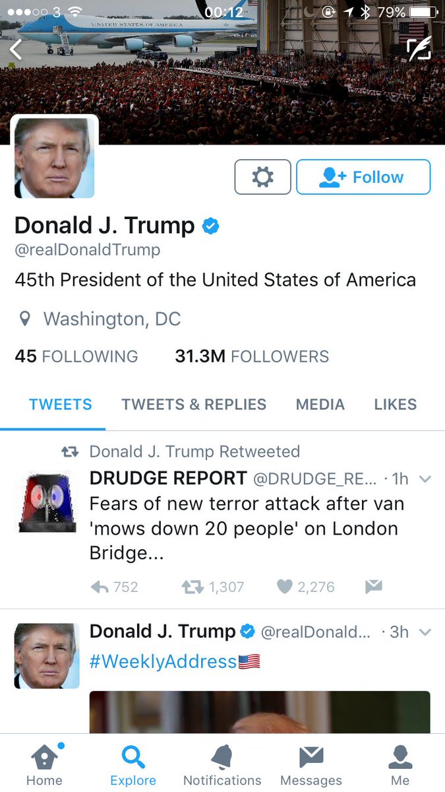The height and width of the screenshot is (792, 445).
Task: Open the #WeeklyAddress hashtag link
Action: click(163, 661)
